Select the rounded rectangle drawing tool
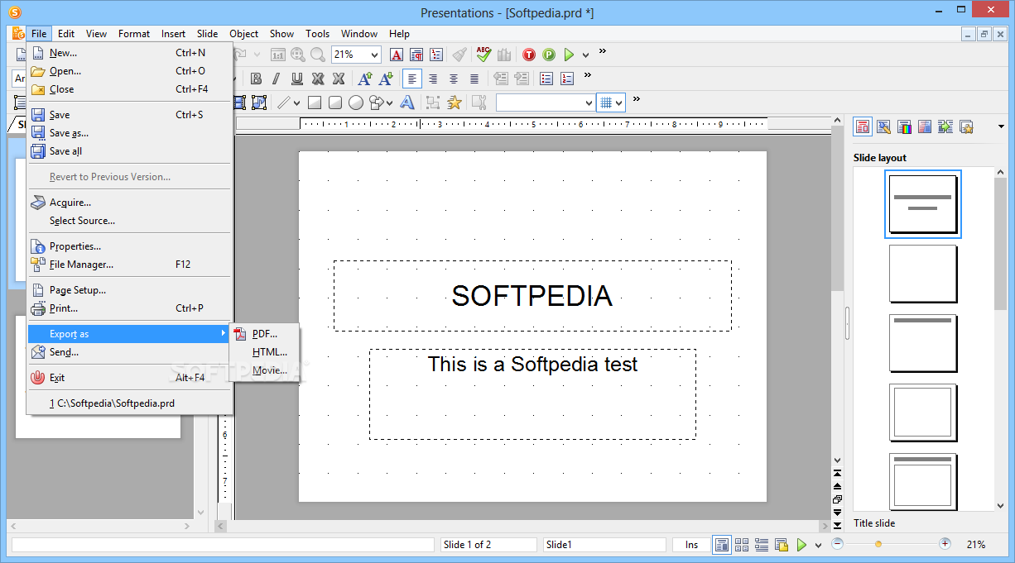The width and height of the screenshot is (1015, 563). pos(335,103)
